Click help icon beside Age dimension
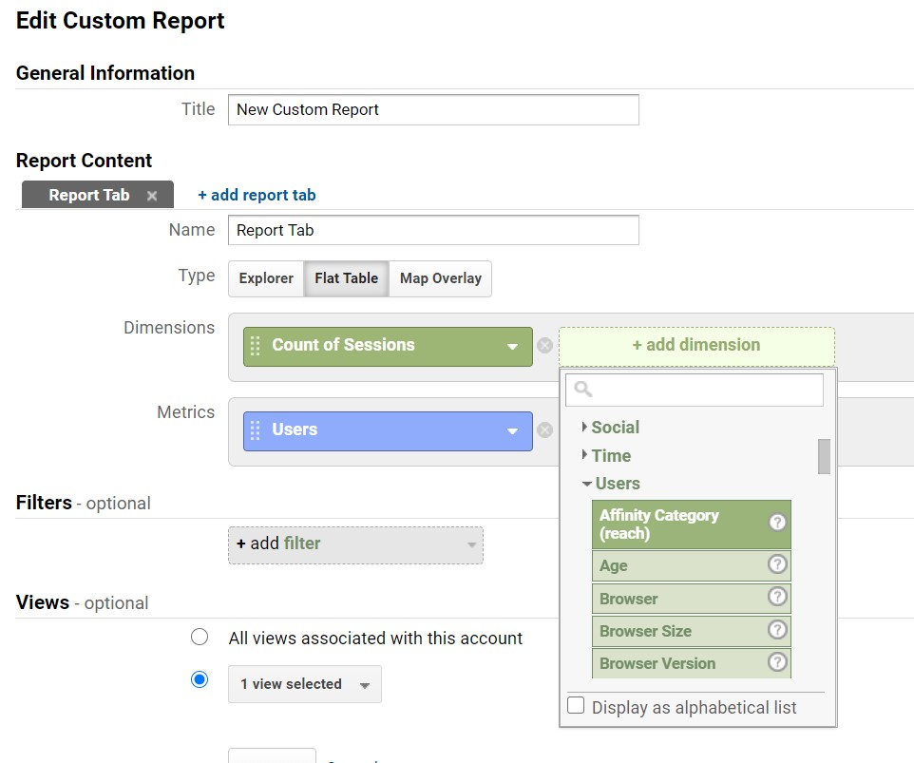914x763 pixels. coord(777,564)
